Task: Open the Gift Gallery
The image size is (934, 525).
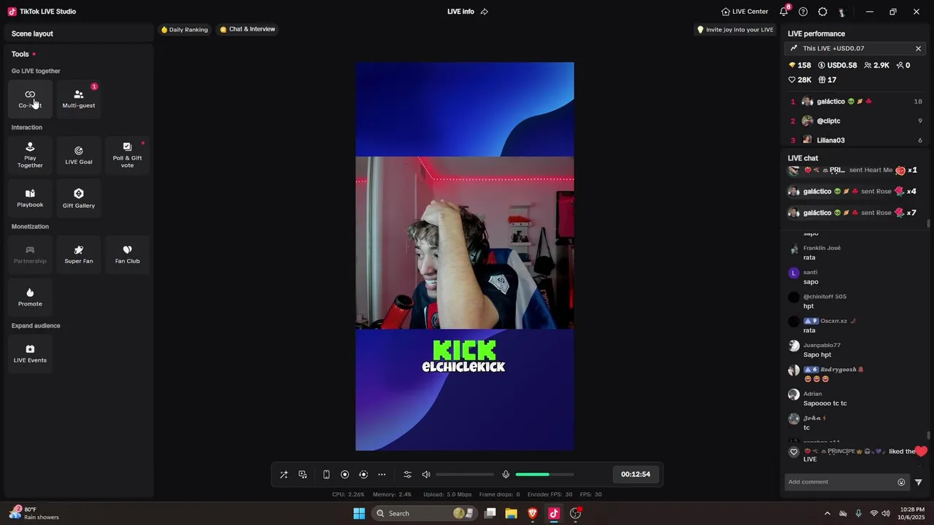Action: click(79, 198)
